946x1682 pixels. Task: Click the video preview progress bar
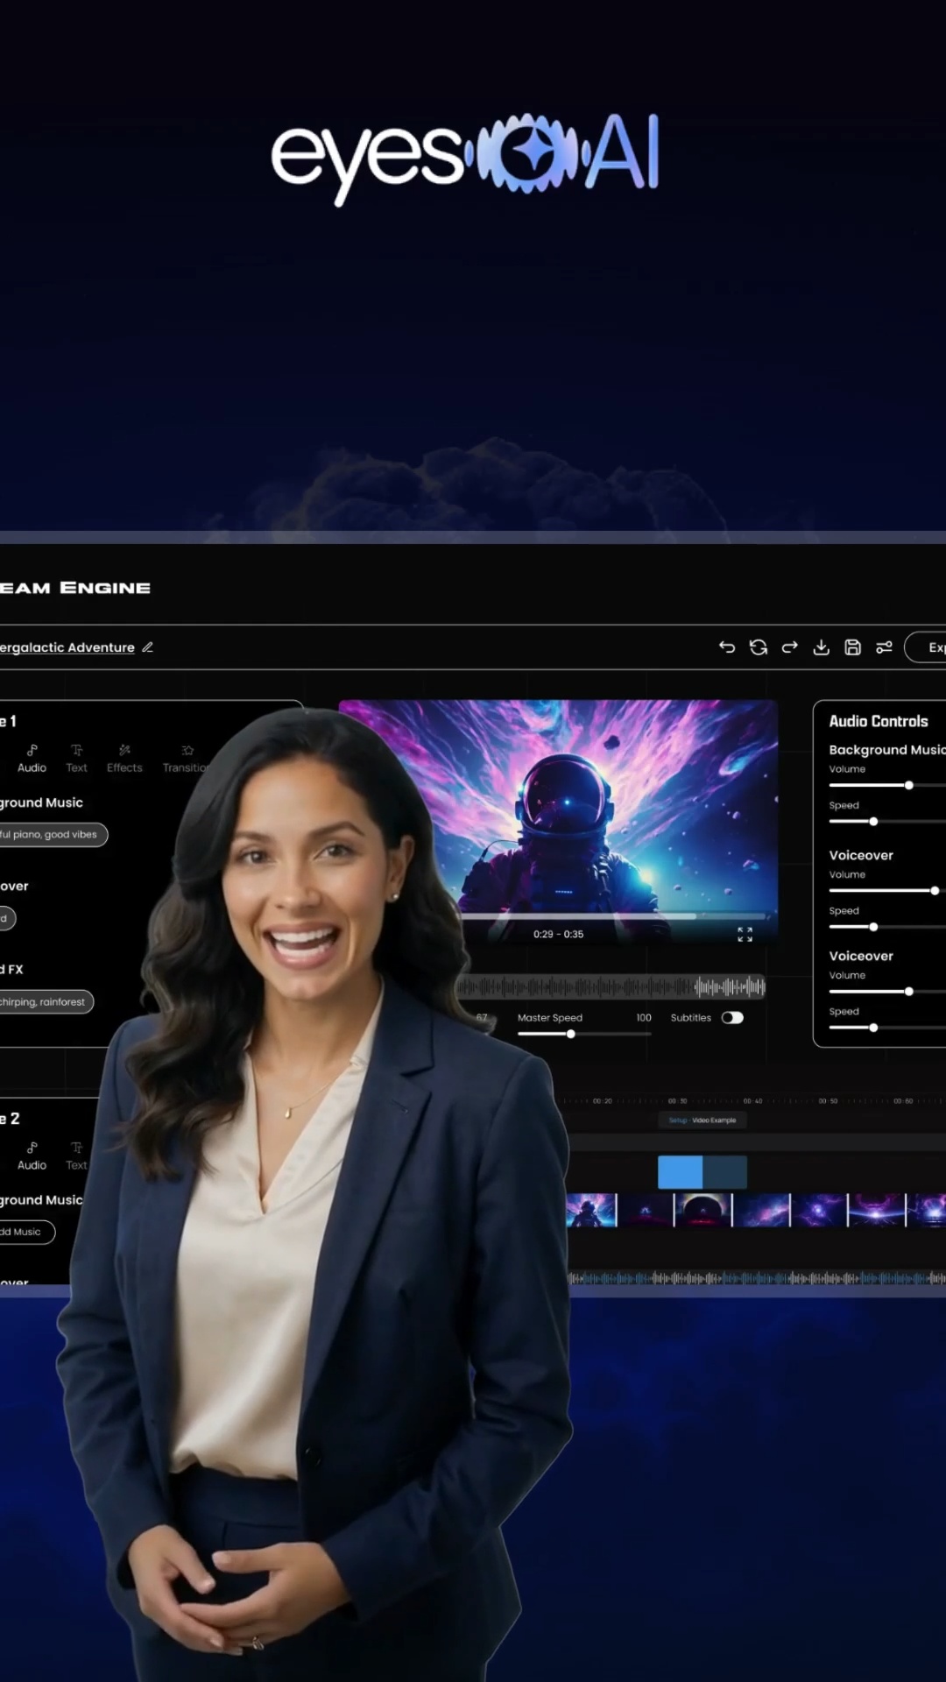click(x=613, y=916)
